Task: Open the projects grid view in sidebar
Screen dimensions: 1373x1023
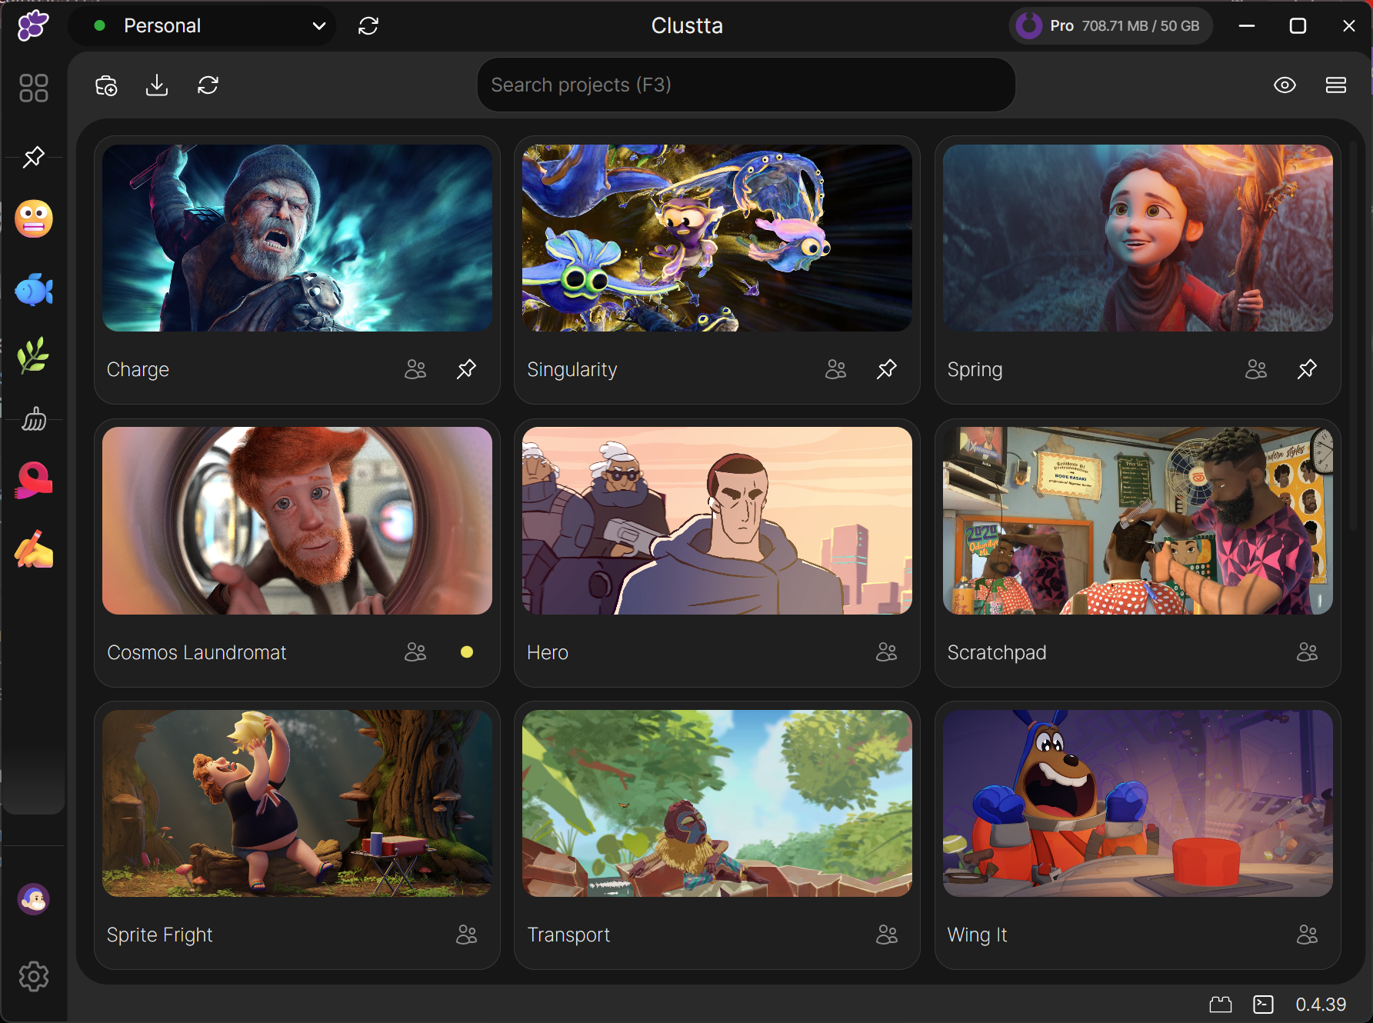Action: [x=34, y=88]
